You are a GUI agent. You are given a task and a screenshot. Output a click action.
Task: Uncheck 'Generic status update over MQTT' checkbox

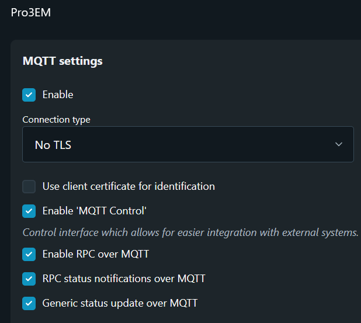pos(29,304)
